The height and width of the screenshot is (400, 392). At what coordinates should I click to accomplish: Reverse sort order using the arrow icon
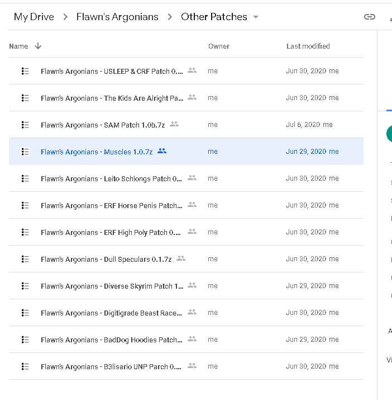click(x=38, y=46)
